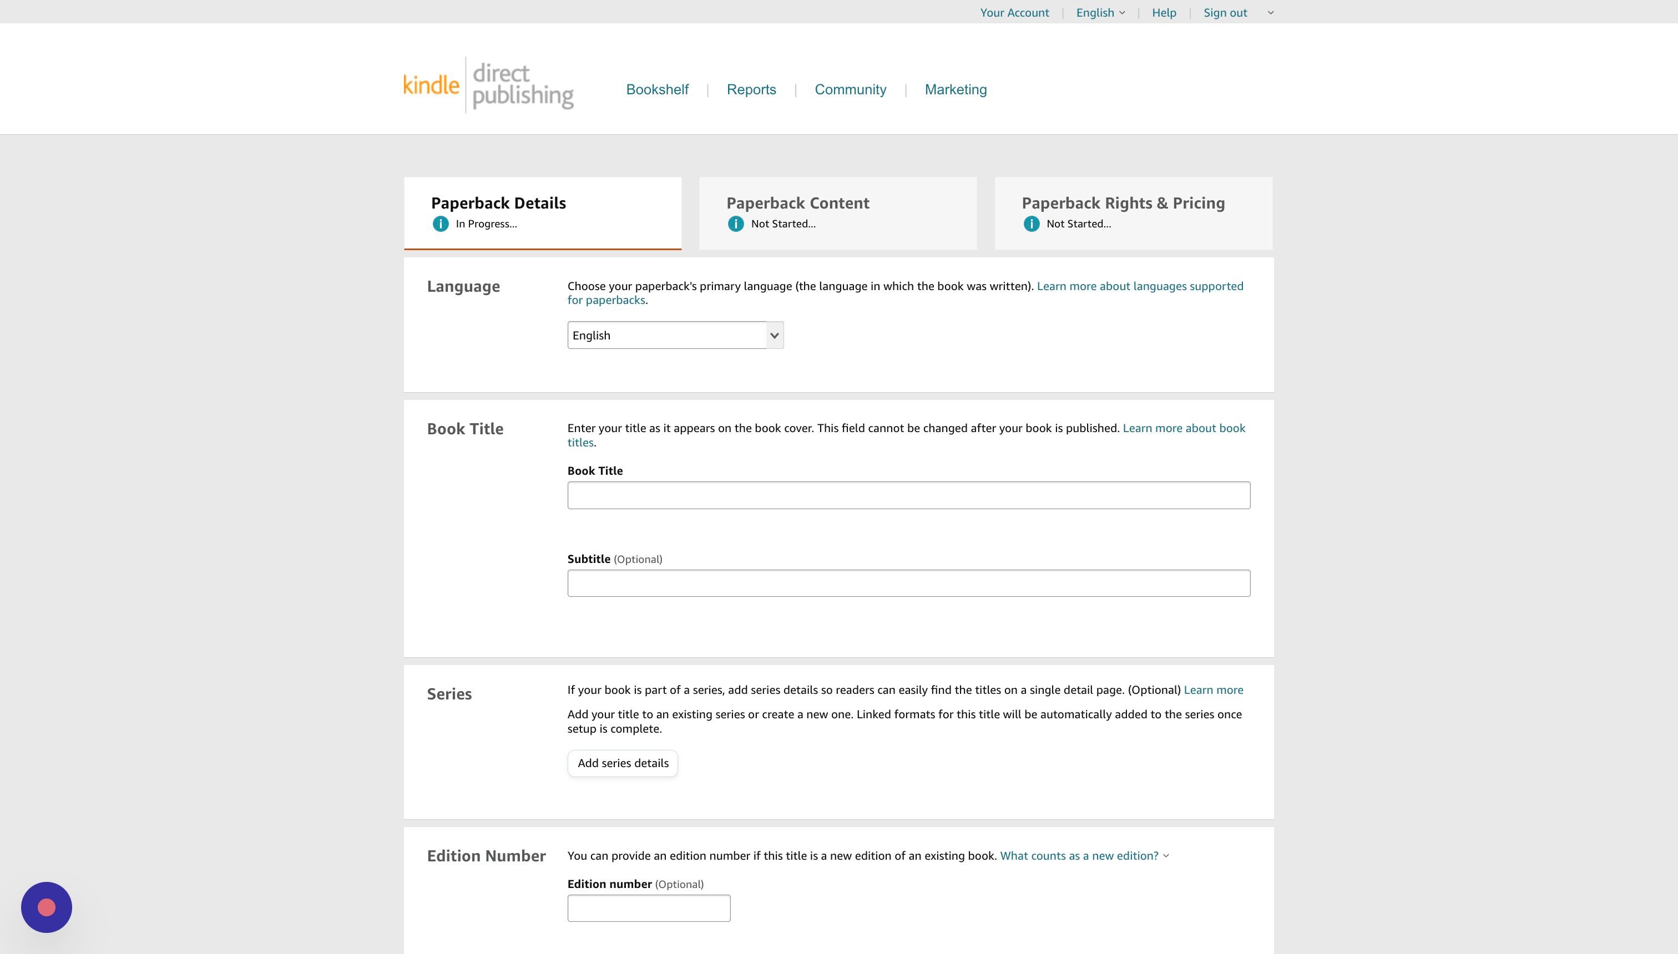1678x954 pixels.
Task: Click the round purple recording widget
Action: click(x=47, y=907)
